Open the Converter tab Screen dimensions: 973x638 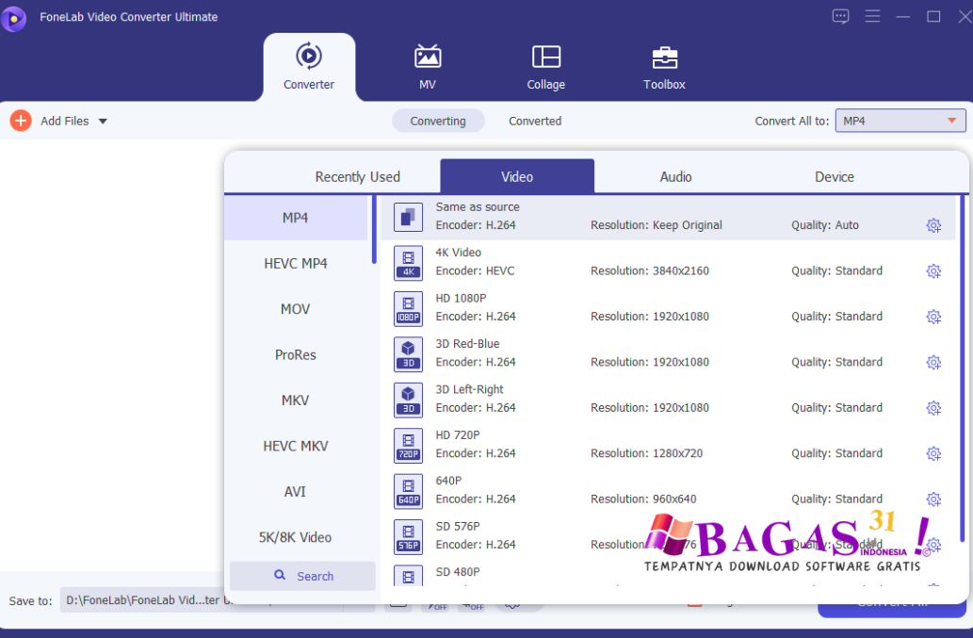coord(309,67)
